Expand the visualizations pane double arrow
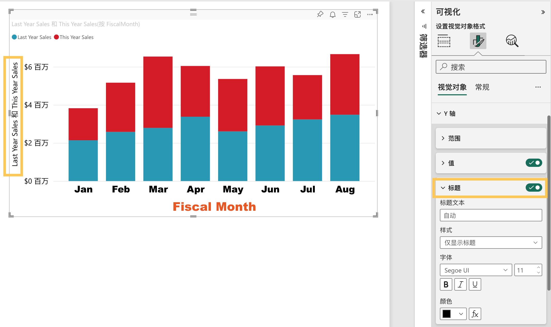Image resolution: width=551 pixels, height=327 pixels. (x=543, y=12)
